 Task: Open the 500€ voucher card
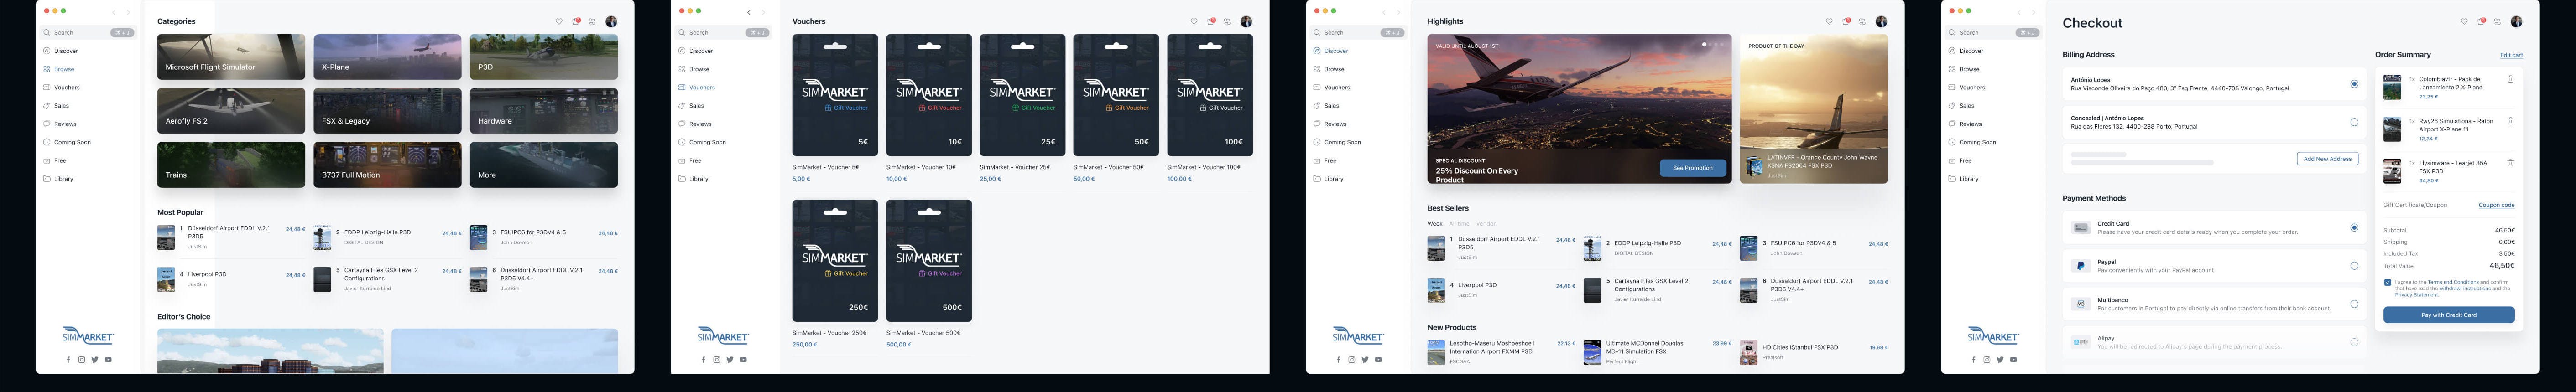pos(929,261)
